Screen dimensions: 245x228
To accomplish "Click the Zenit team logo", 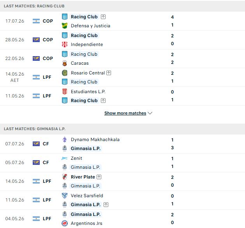I will click(65, 158).
